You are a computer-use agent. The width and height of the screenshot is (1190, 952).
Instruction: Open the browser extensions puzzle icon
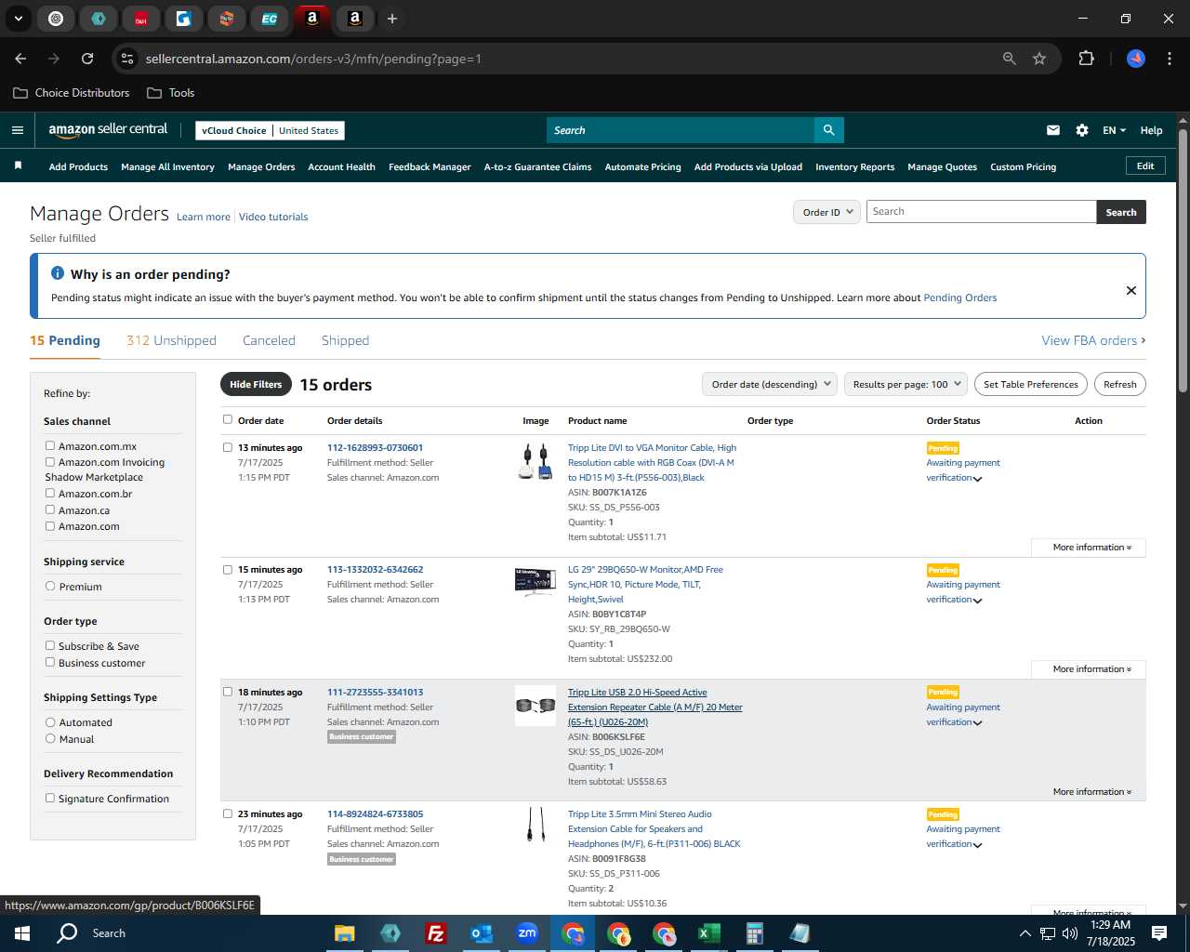click(x=1086, y=59)
